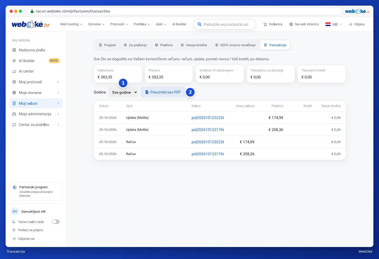Open AI centar chat icon in sidebar

[x=14, y=72]
